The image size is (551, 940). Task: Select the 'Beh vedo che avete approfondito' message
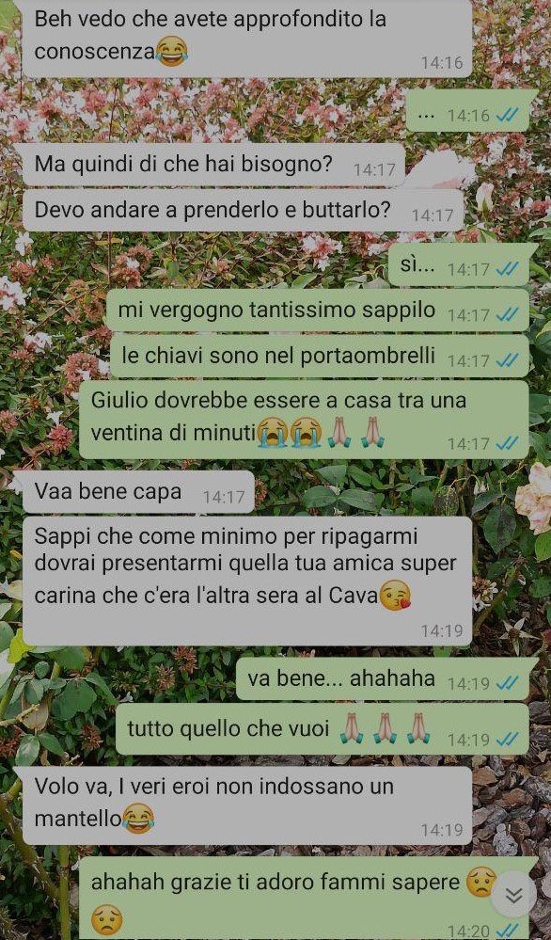(x=247, y=39)
